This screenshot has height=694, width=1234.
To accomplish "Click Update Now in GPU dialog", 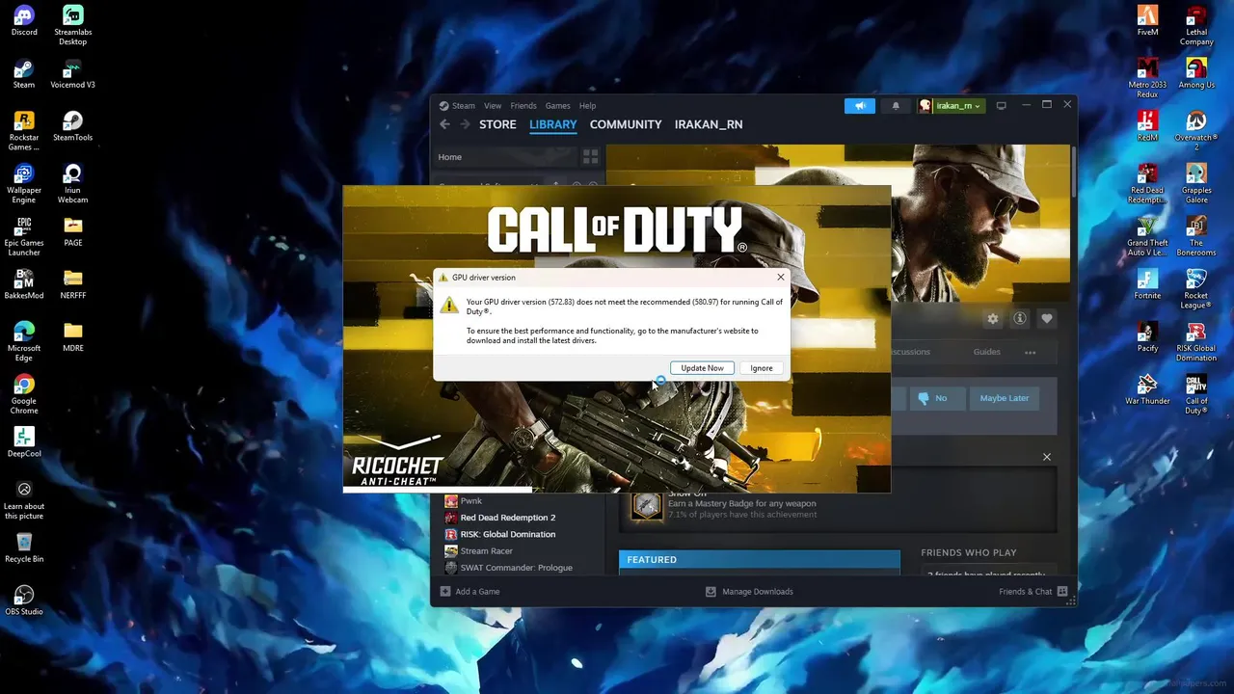I will [x=702, y=368].
